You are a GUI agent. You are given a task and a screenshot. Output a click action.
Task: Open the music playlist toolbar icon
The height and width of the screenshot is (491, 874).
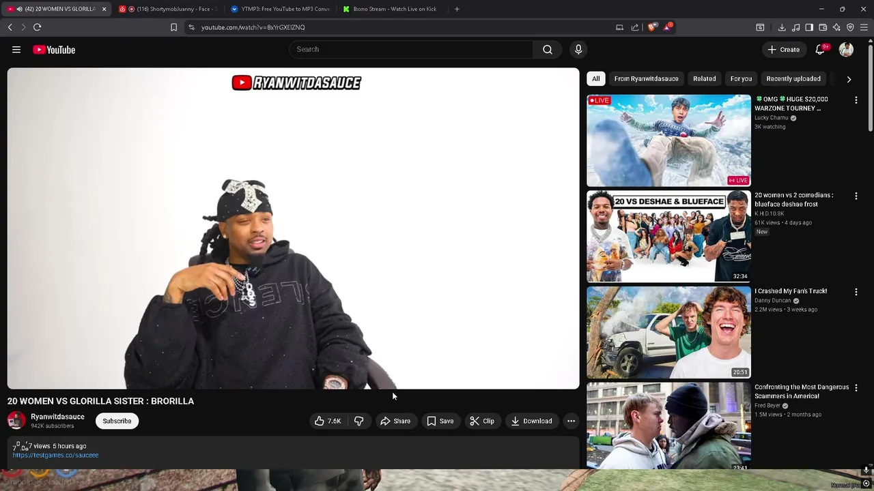point(795,27)
